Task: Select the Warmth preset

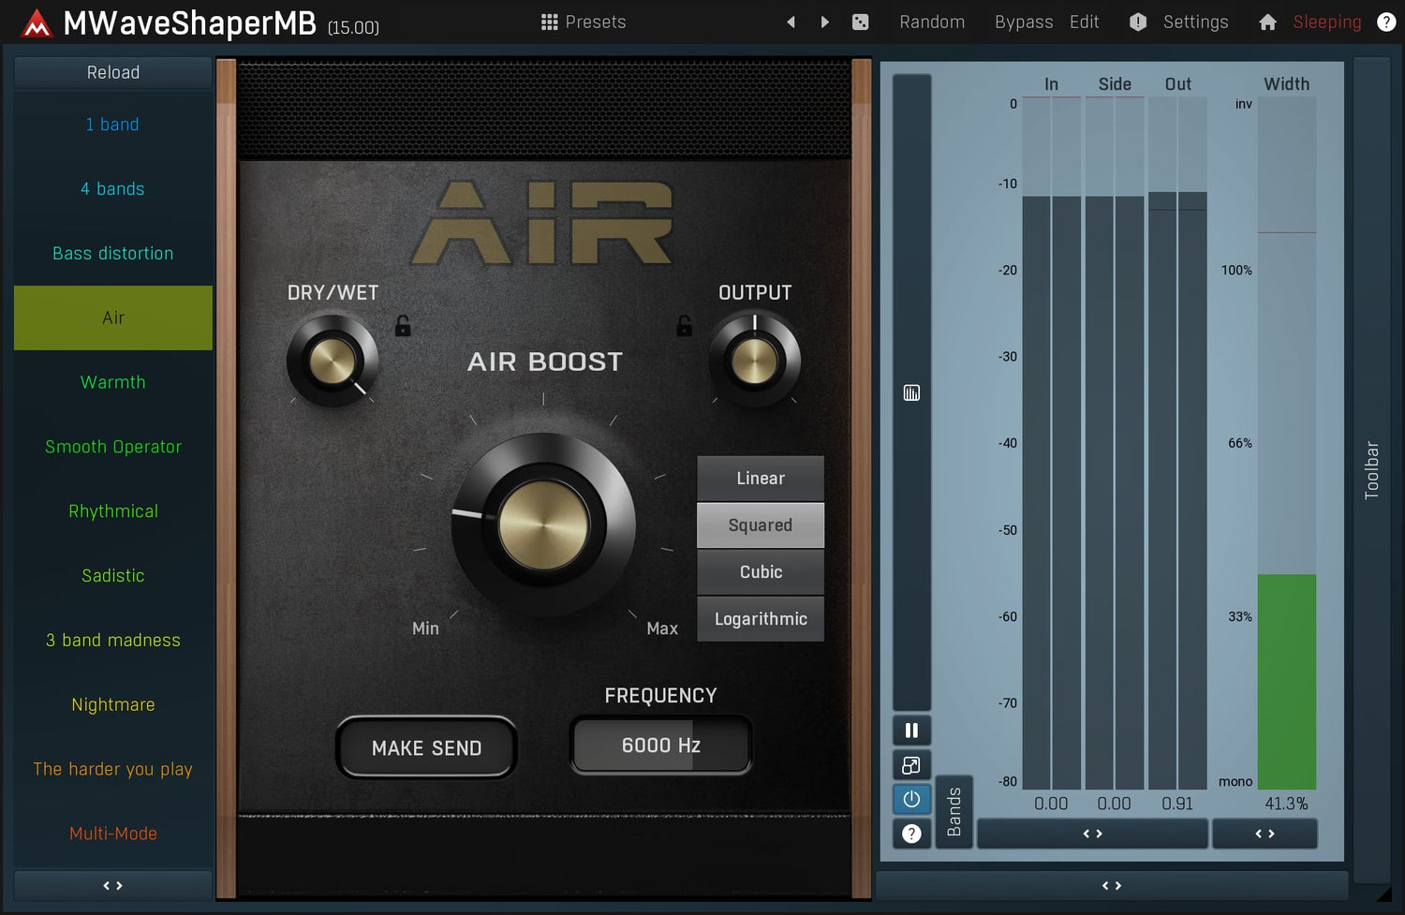Action: click(113, 382)
